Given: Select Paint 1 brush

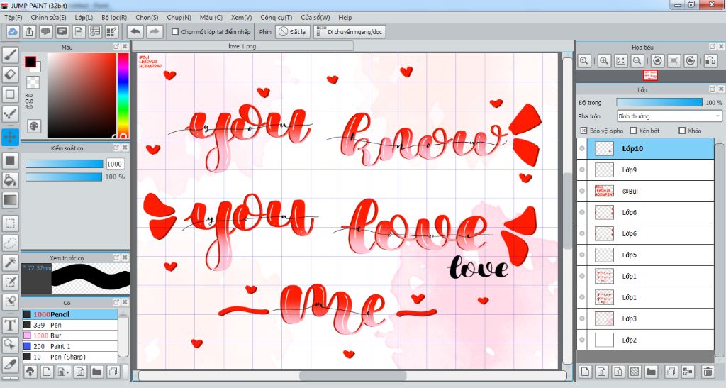Looking at the screenshot, I should tap(70, 346).
